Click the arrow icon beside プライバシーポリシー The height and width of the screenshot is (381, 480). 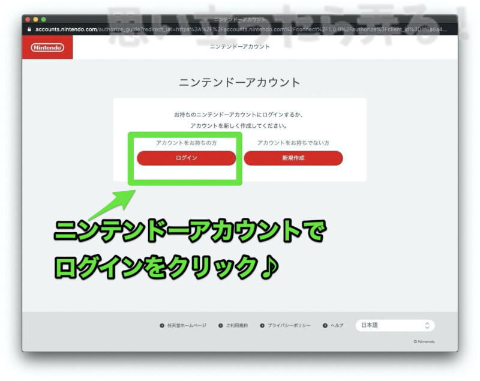click(262, 326)
